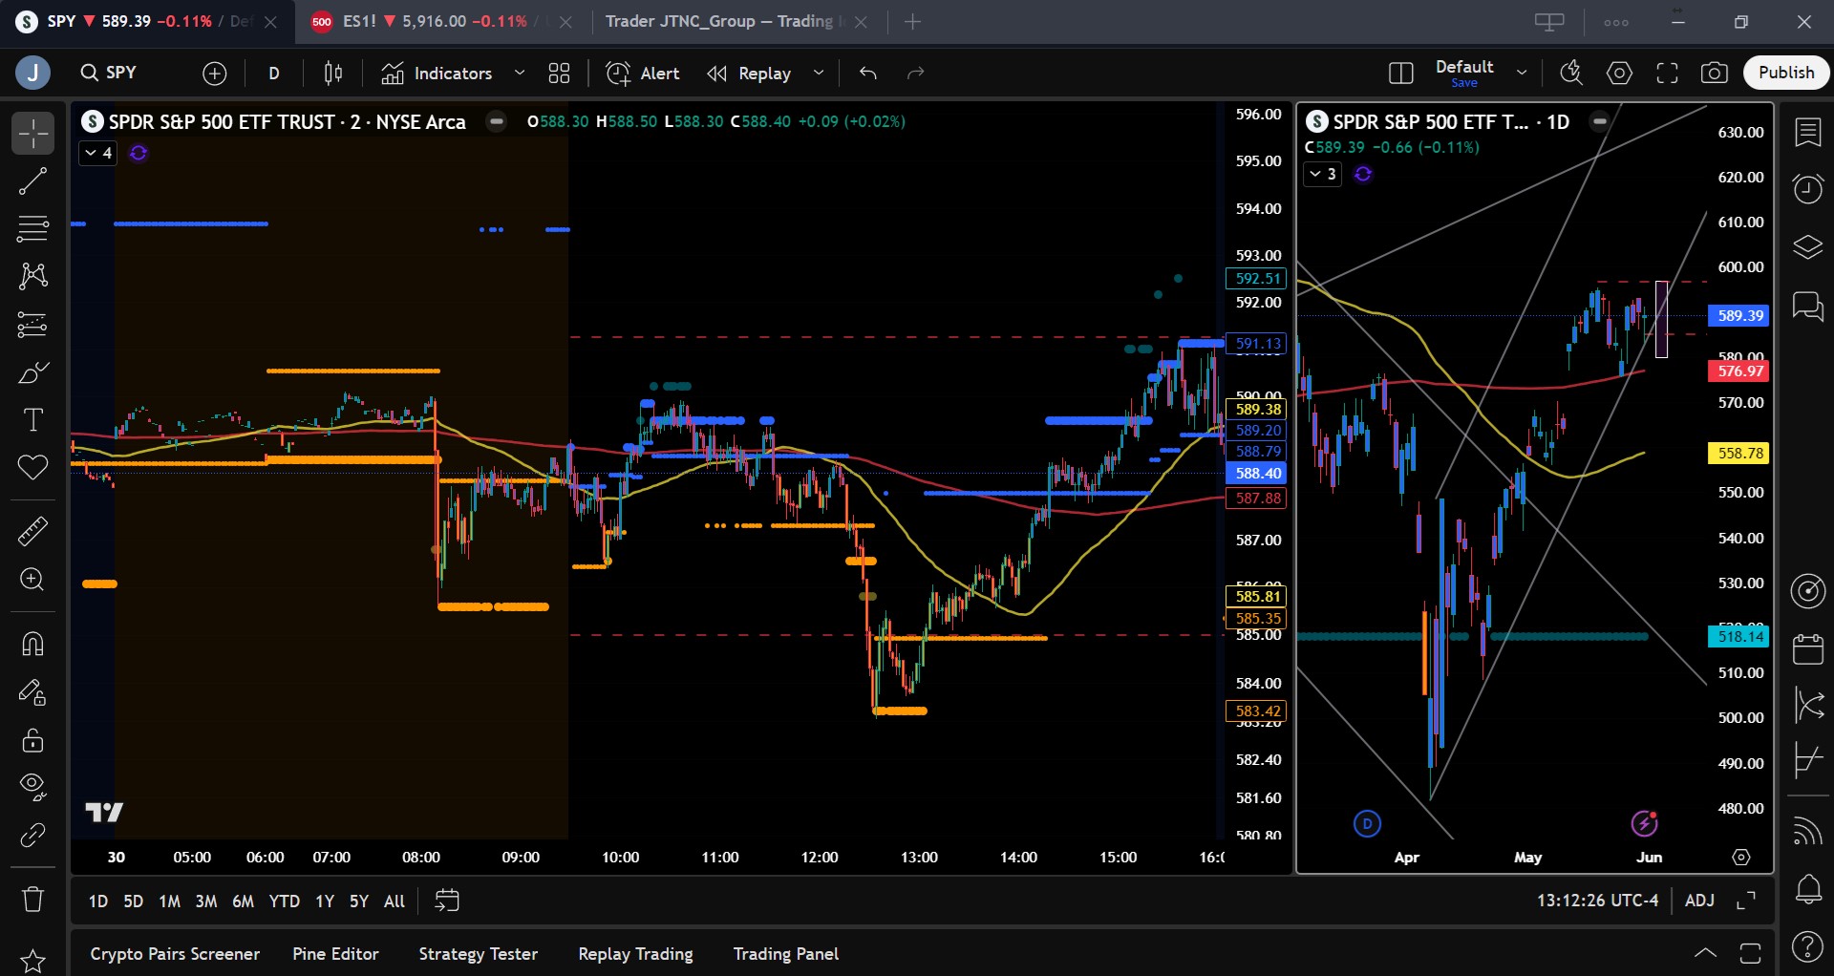The width and height of the screenshot is (1834, 976).
Task: Open the timezone clock 13:12:26 UTC-4
Action: 1597,901
